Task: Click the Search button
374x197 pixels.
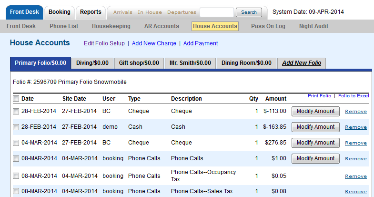Action: [249, 12]
